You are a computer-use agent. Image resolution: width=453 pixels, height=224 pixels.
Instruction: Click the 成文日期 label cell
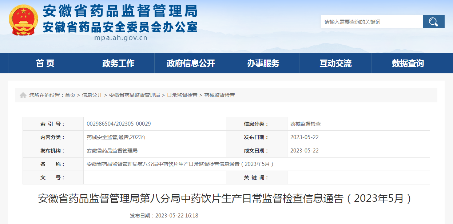[257, 151]
